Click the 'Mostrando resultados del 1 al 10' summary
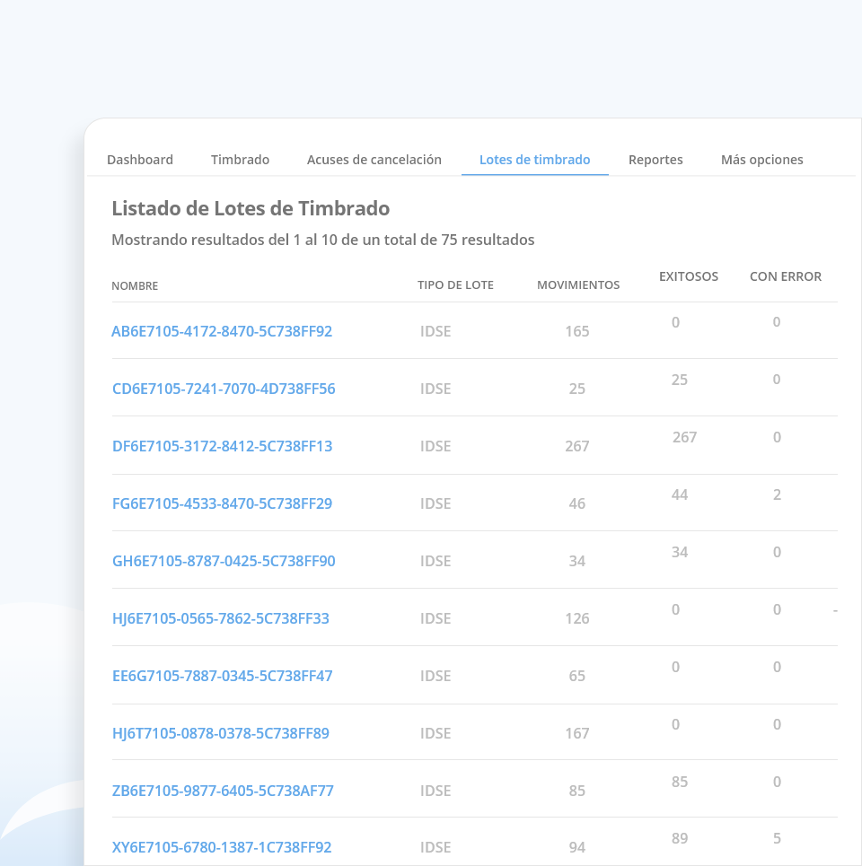862x866 pixels. click(323, 240)
